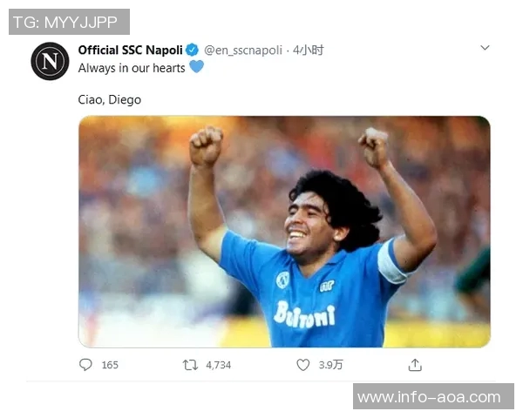This screenshot has height=418, width=523.
Task: Expand the tweet options chevron menu
Action: tap(485, 48)
